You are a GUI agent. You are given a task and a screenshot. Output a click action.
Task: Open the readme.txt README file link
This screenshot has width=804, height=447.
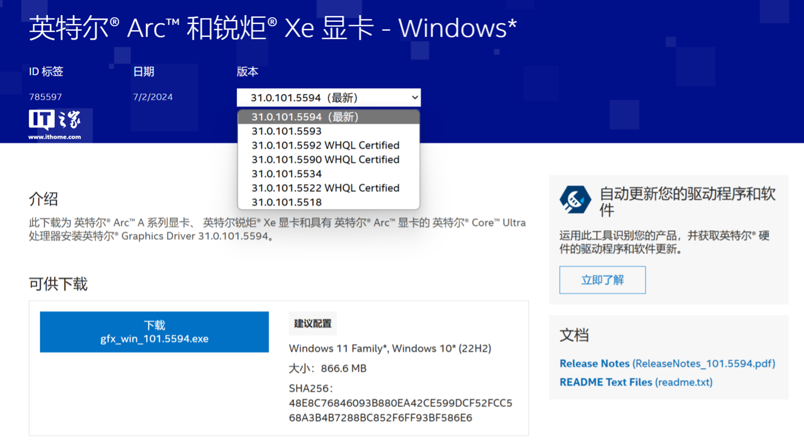[x=635, y=382]
